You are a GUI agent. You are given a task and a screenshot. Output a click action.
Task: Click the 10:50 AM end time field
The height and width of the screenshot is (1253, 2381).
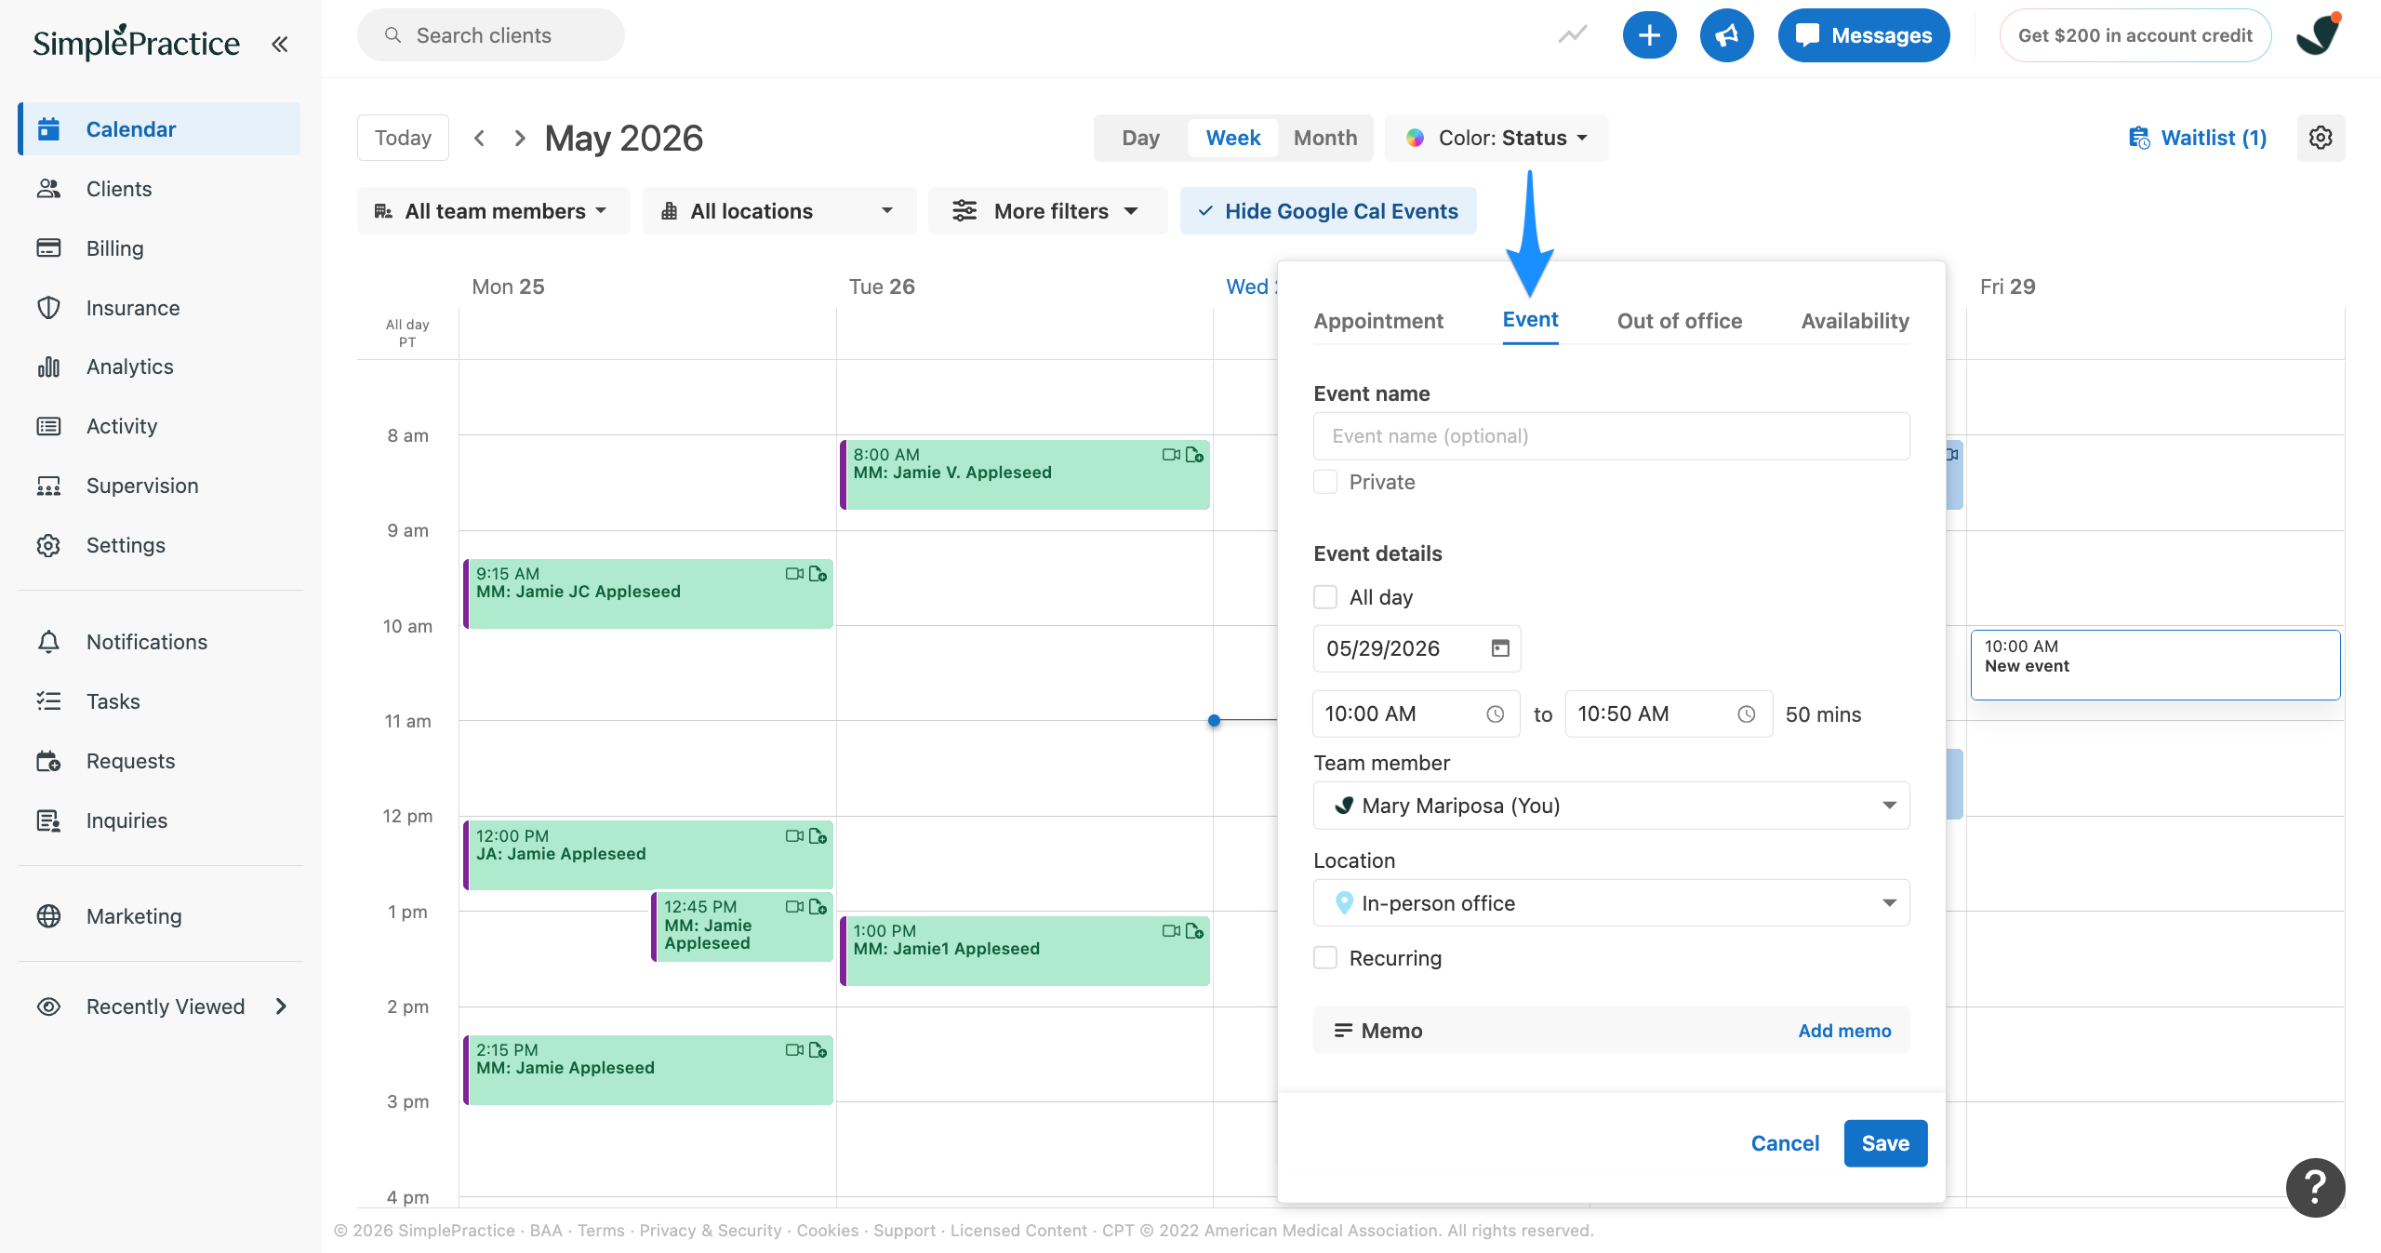click(x=1669, y=713)
